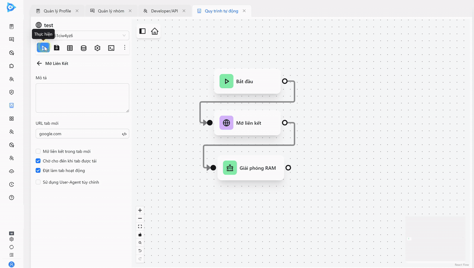
Task: Open workflow settings gear icon
Action: point(97,48)
